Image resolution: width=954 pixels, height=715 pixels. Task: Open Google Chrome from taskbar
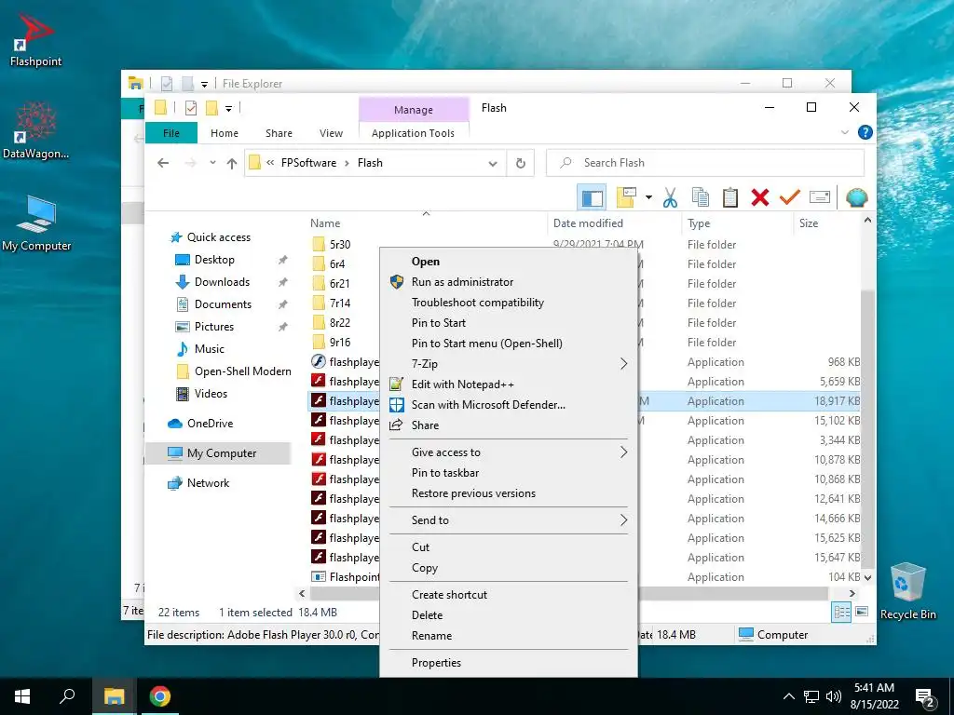(160, 696)
